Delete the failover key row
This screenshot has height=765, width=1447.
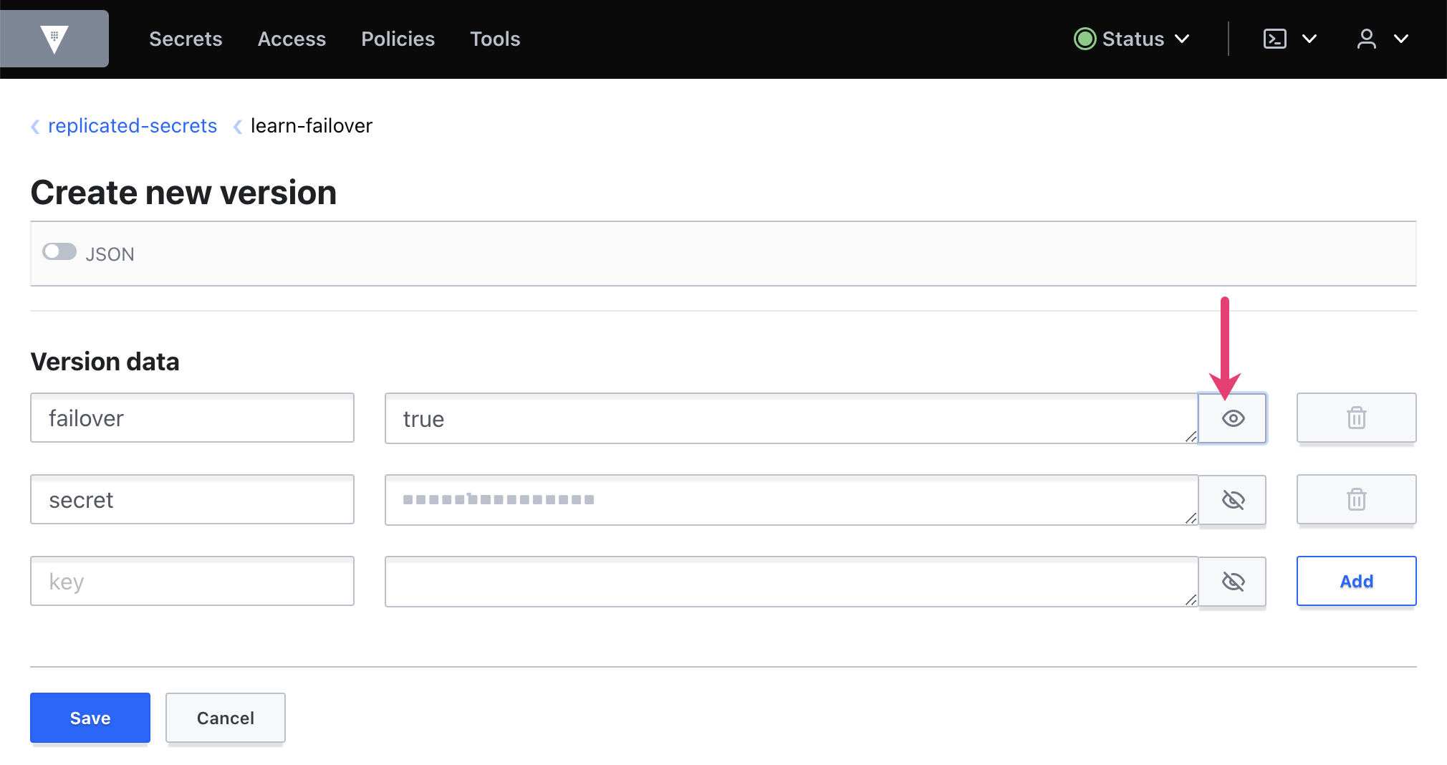click(1356, 418)
